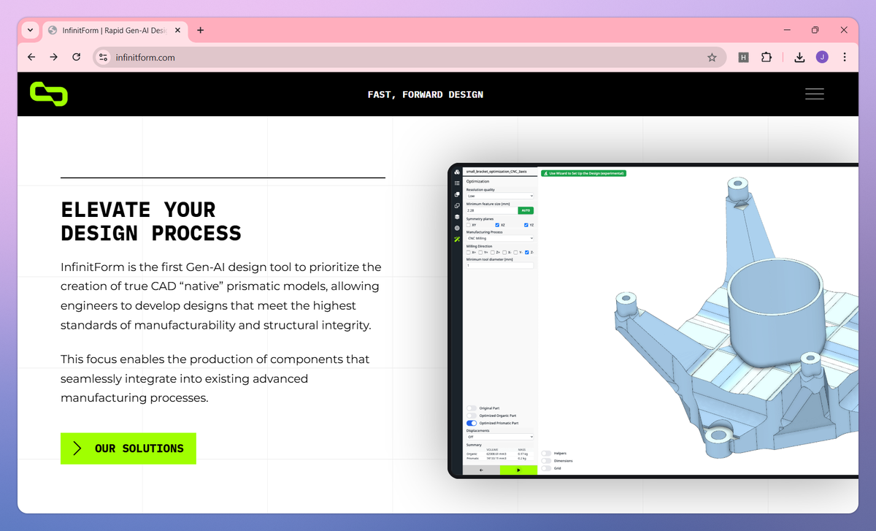
Task: Bookmark this tab with star icon
Action: 712,57
